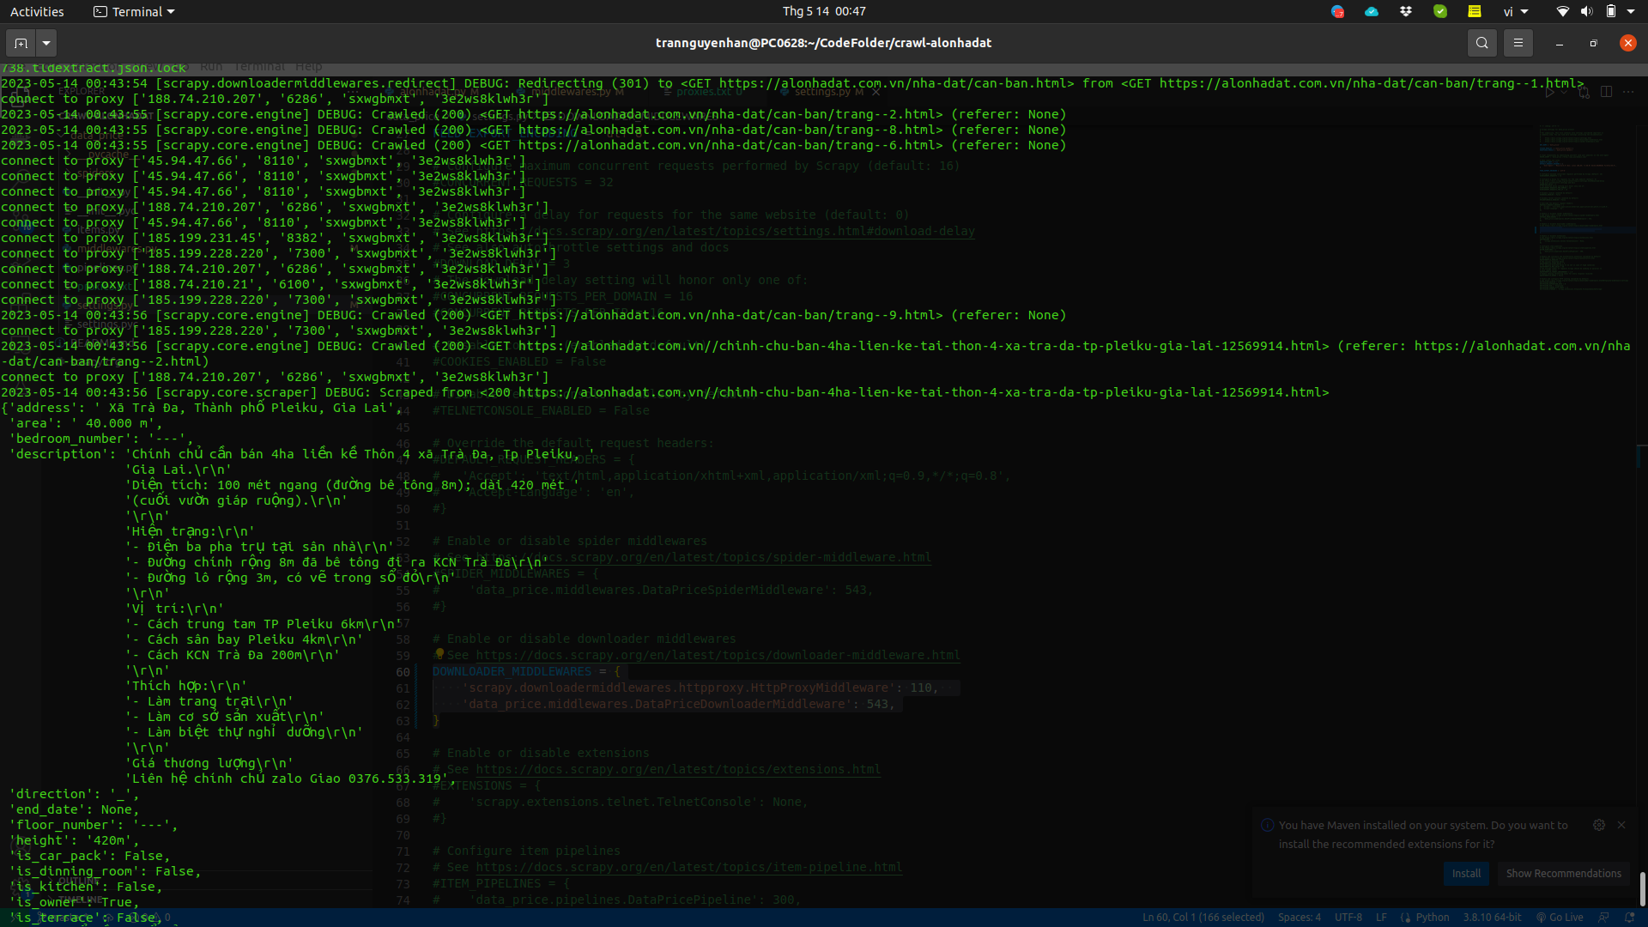Click the Wi-Fi indicator icon

coord(1562,12)
